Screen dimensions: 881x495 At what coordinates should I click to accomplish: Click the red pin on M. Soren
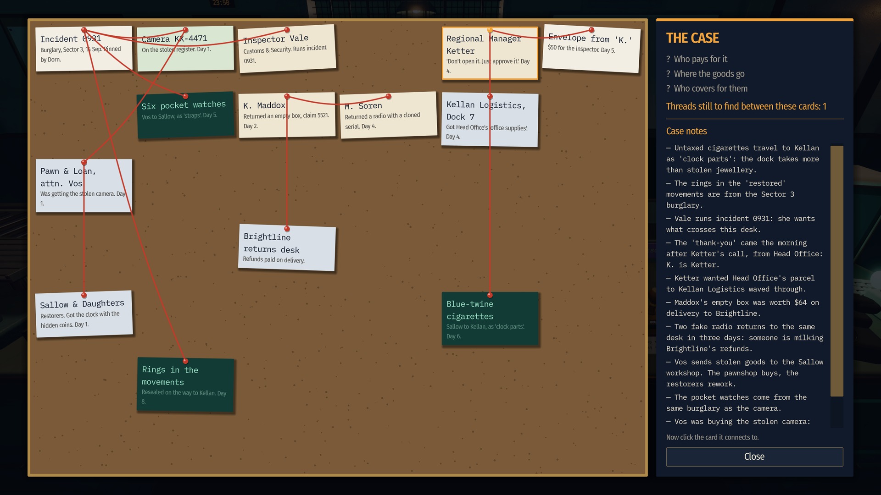[389, 96]
